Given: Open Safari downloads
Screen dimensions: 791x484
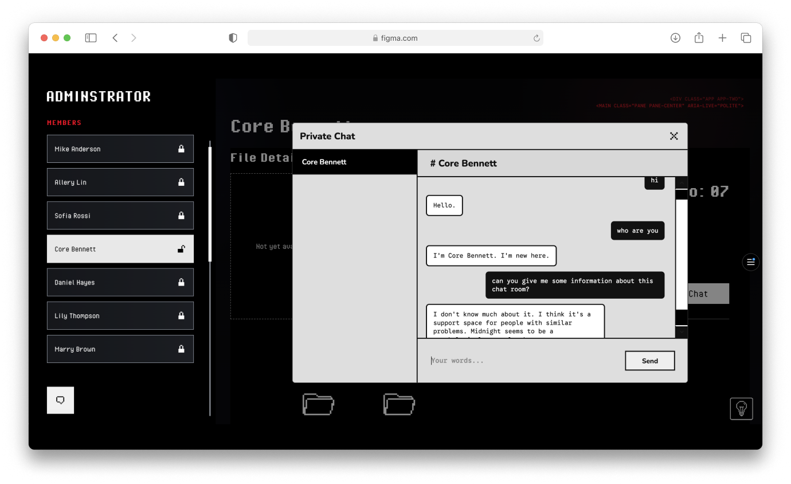Looking at the screenshot, I should 675,38.
